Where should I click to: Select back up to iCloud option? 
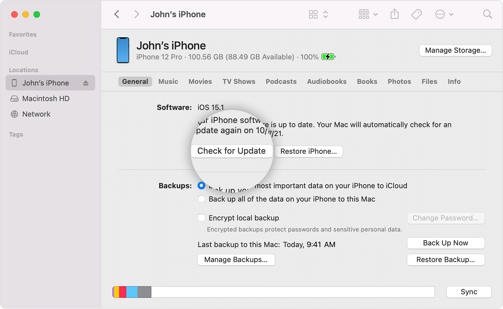(x=202, y=185)
